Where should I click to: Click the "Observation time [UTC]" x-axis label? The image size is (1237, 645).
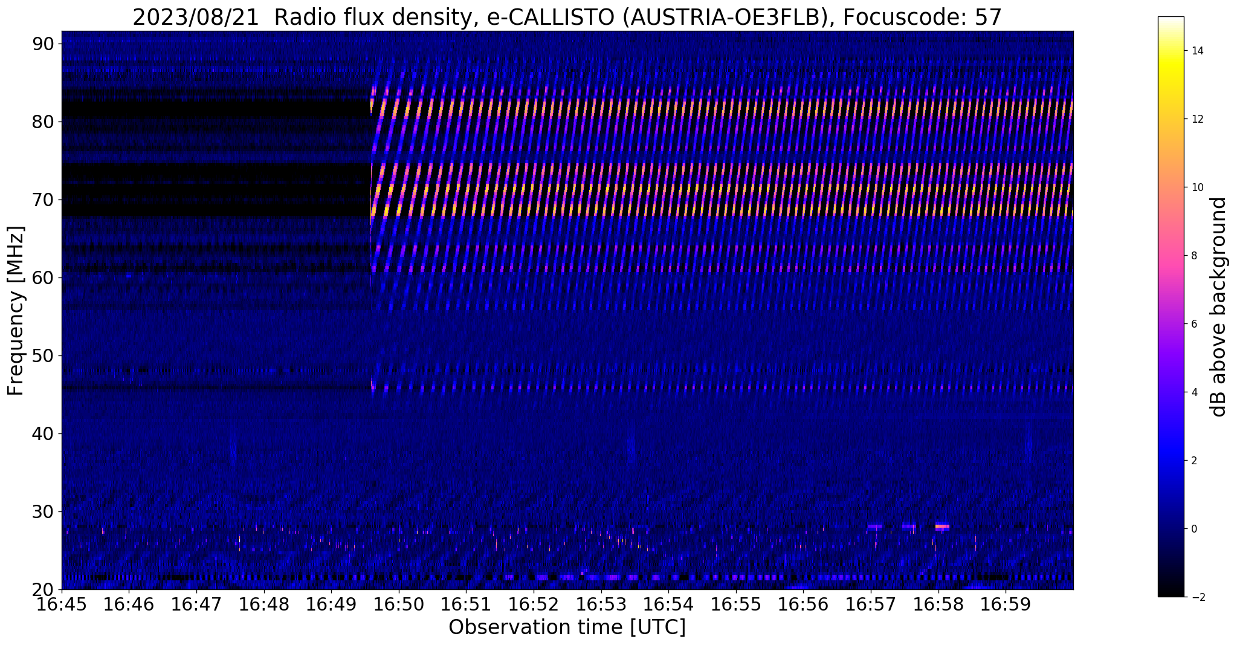(x=567, y=627)
